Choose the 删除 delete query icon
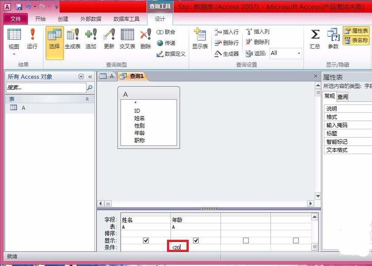 tap(146, 39)
